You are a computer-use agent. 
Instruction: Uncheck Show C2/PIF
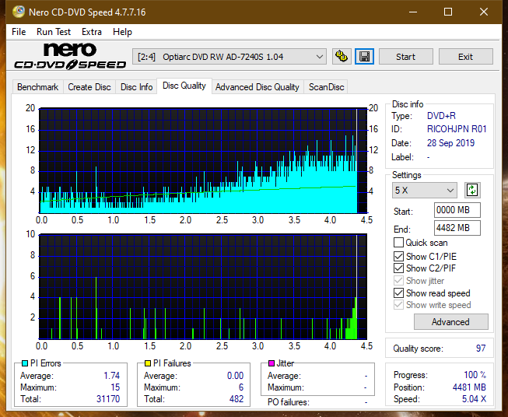[398, 268]
